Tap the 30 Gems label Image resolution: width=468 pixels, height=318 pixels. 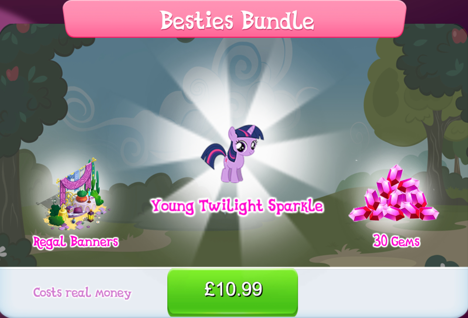click(x=396, y=241)
